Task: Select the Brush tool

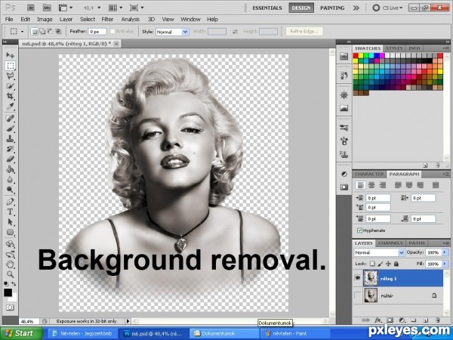Action: pos(10,128)
